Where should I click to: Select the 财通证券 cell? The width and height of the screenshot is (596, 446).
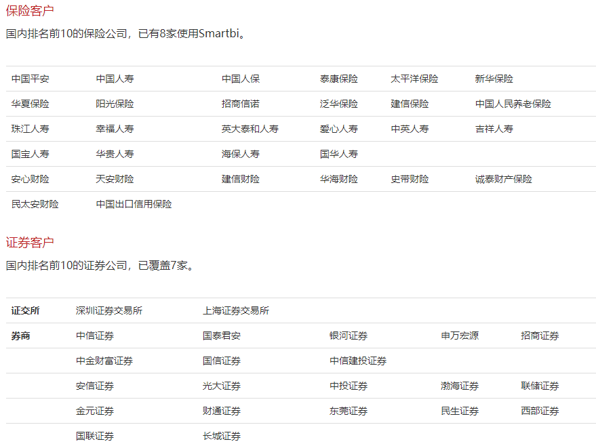tap(221, 411)
